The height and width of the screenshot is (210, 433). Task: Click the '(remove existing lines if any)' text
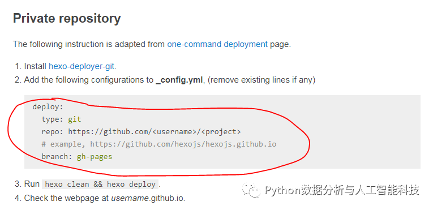pyautogui.click(x=261, y=80)
